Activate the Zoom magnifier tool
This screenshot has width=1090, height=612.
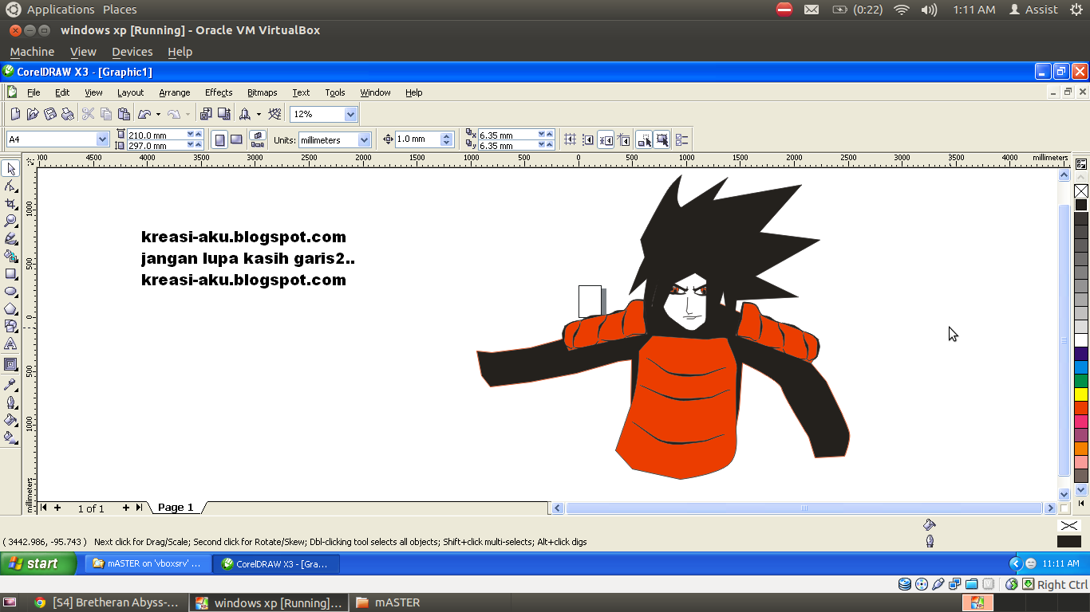coord(10,221)
